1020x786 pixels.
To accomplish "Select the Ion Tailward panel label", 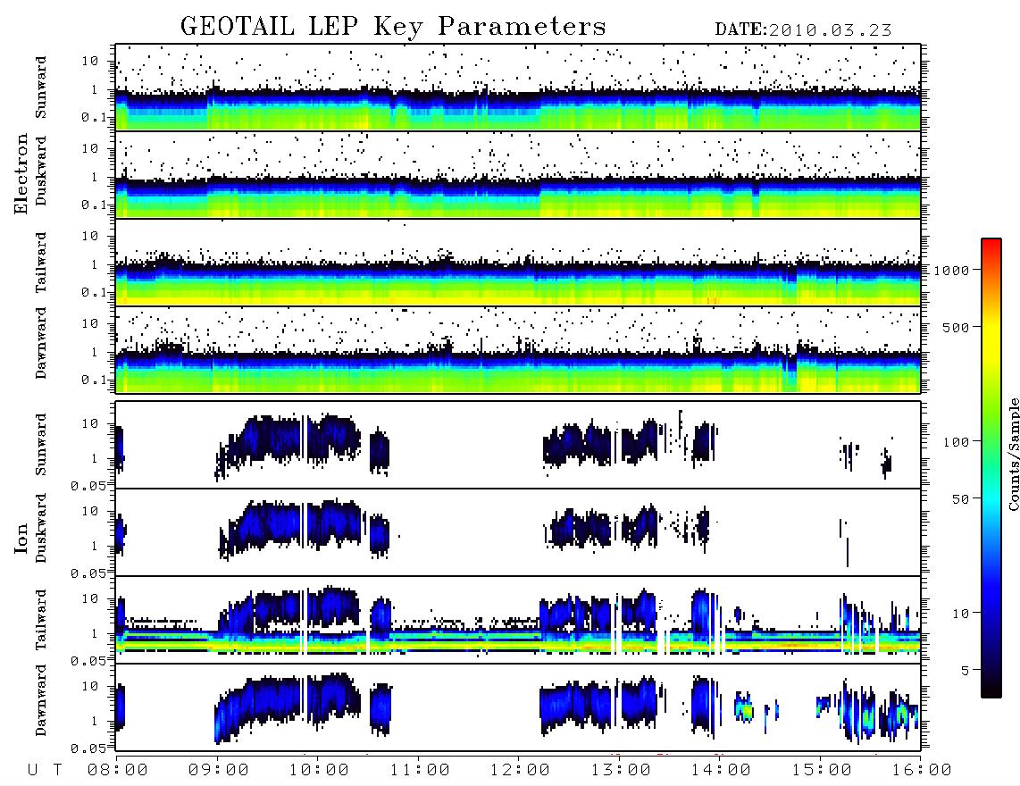I will (40, 620).
